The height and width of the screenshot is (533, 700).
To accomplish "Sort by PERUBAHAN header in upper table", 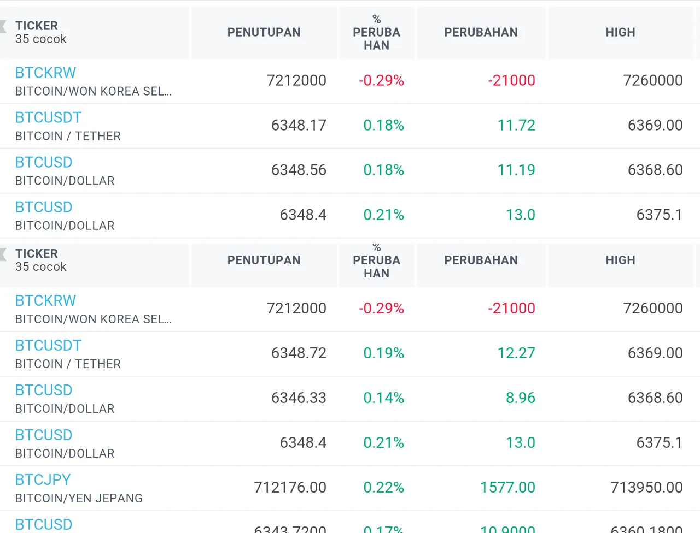I will pyautogui.click(x=481, y=32).
